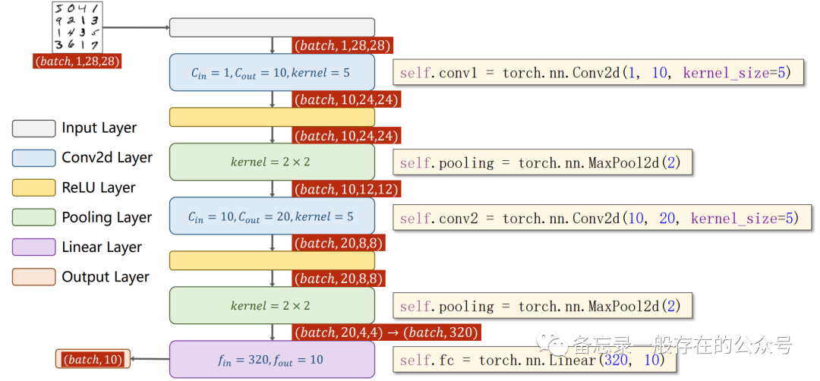Click the 'Linear Layer' legend text

pyautogui.click(x=102, y=247)
